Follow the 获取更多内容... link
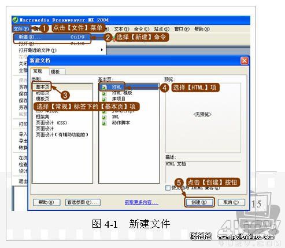This screenshot has height=248, width=285. coord(141,202)
